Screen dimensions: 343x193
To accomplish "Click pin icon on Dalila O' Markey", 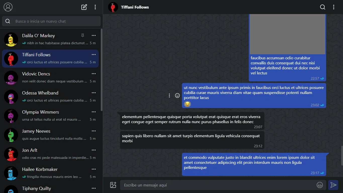I will pos(83,35).
